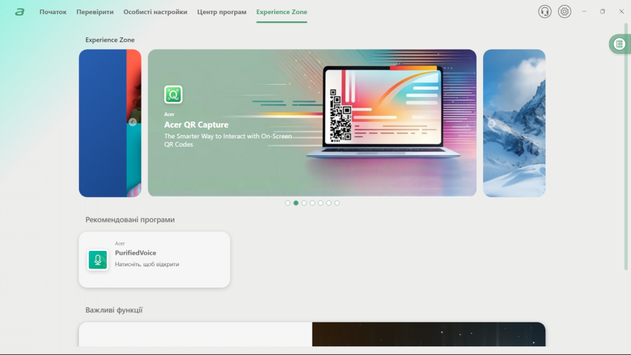
Task: Switch to the Початок tab
Action: [x=53, y=12]
